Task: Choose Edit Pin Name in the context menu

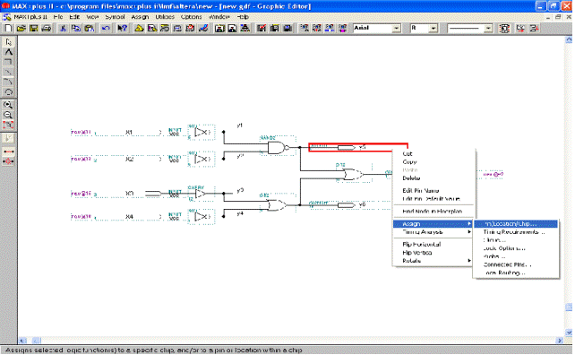Action: 421,191
